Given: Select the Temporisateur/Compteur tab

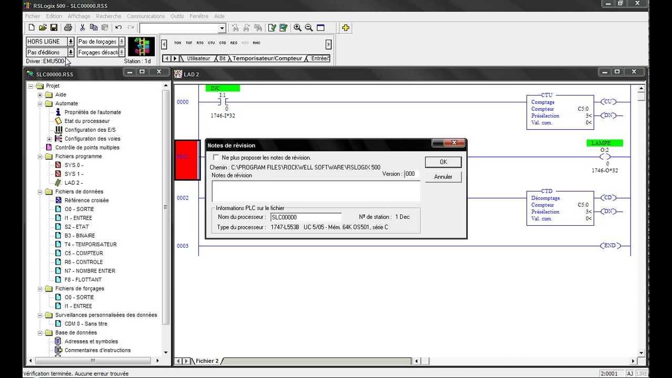Looking at the screenshot, I should [268, 58].
